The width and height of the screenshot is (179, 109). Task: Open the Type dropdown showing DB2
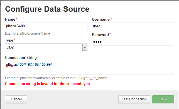(46, 47)
